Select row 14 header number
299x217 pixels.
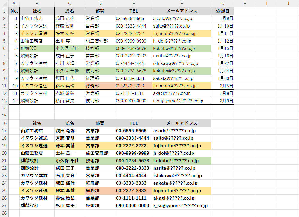4,108
